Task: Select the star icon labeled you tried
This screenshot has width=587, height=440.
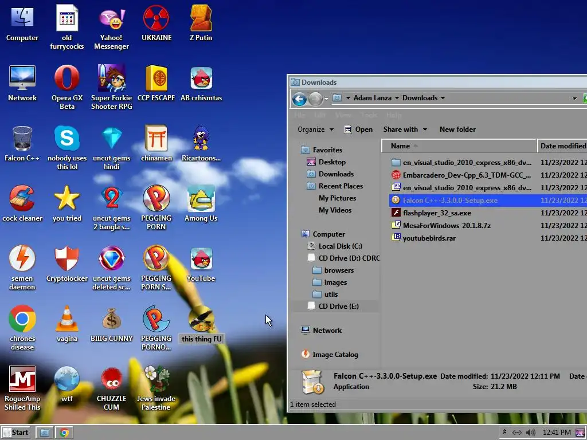Action: click(67, 204)
